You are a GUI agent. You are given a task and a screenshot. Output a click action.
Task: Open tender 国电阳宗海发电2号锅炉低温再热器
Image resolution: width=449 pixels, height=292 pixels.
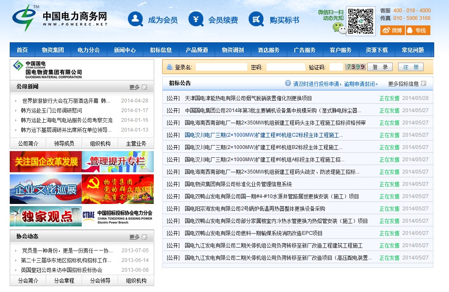tap(255, 209)
